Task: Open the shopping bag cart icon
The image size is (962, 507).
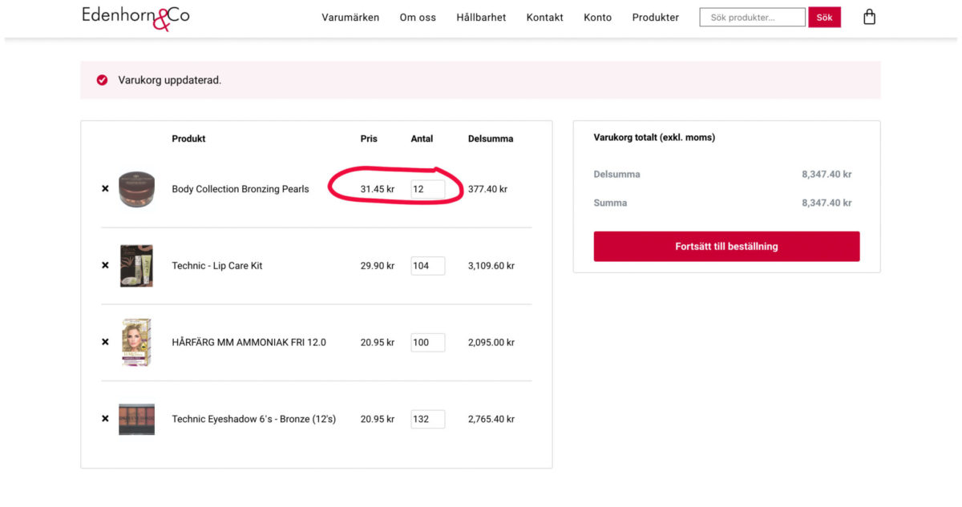Action: click(x=869, y=17)
